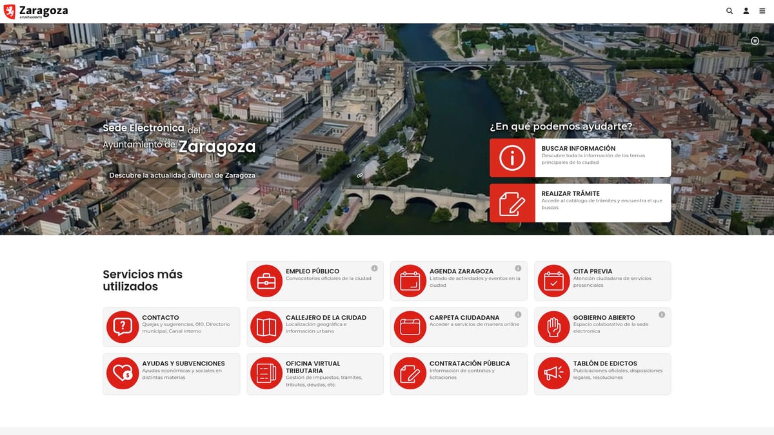Click text 'Acceder a servicios de manera online'

click(474, 325)
